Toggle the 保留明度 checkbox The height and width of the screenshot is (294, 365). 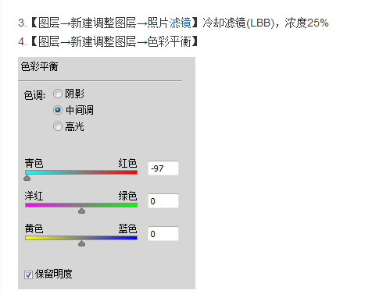pyautogui.click(x=28, y=275)
